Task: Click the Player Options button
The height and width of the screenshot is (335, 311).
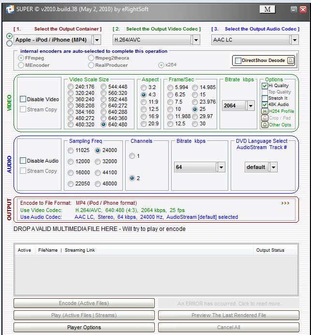Action: coord(84,327)
